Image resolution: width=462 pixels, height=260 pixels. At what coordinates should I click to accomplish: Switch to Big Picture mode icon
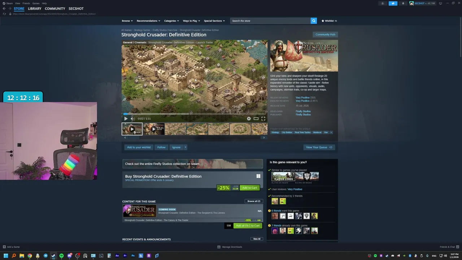pyautogui.click(x=440, y=3)
